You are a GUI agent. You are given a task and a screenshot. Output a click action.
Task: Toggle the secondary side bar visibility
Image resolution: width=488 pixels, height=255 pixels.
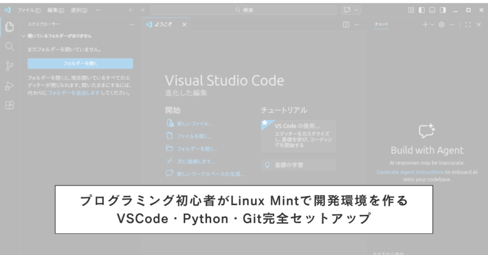(442, 10)
